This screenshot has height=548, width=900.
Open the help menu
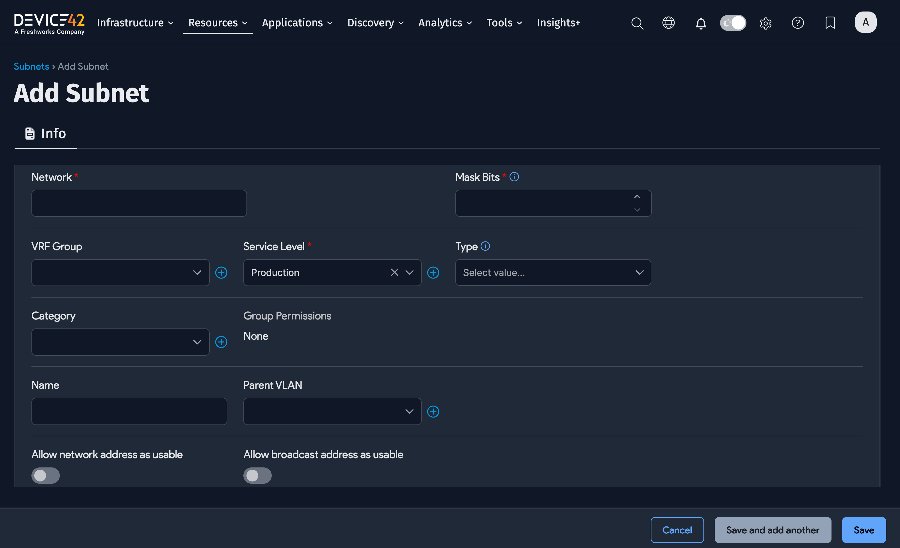click(798, 23)
